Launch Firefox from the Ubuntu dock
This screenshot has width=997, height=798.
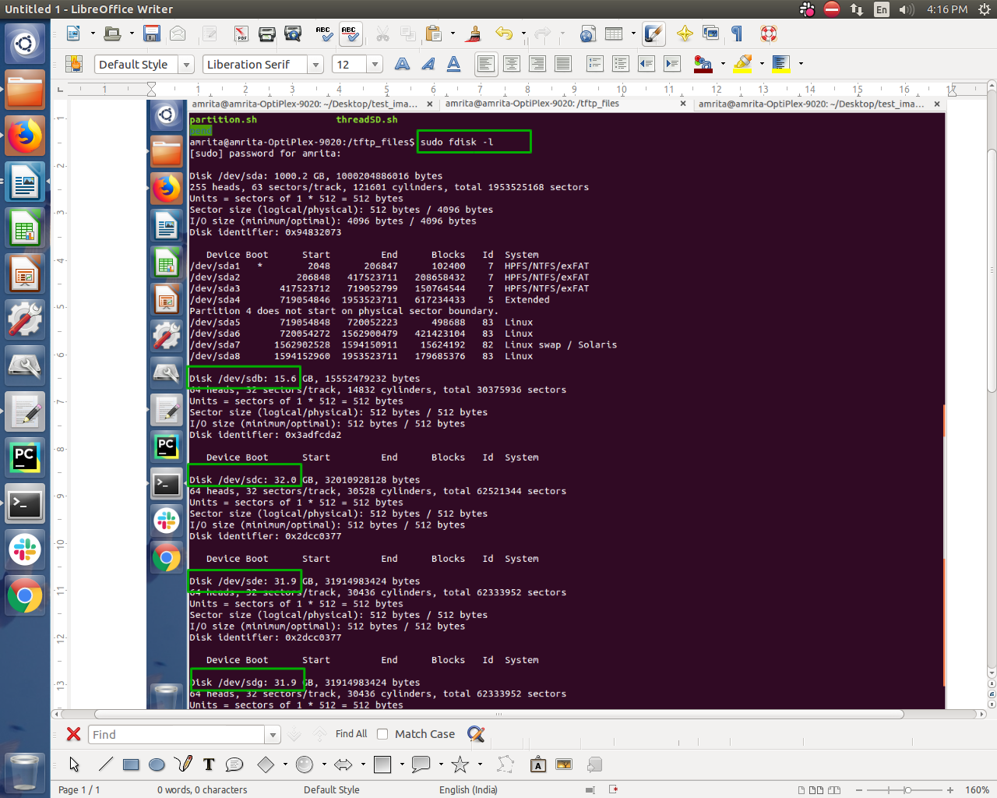click(25, 137)
